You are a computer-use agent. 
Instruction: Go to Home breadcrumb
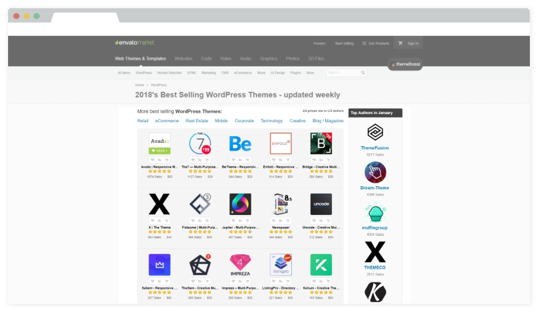point(140,85)
